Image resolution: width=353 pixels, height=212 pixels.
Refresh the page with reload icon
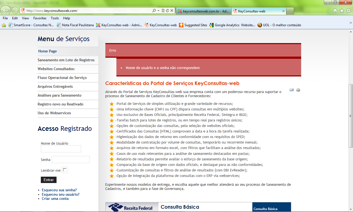pos(167,11)
